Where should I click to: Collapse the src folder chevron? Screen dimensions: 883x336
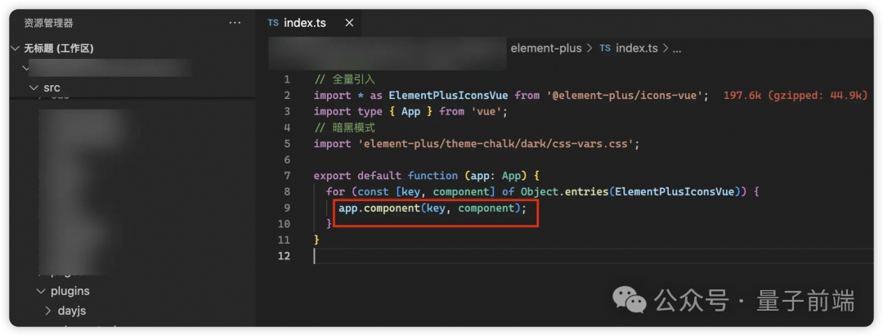[34, 87]
